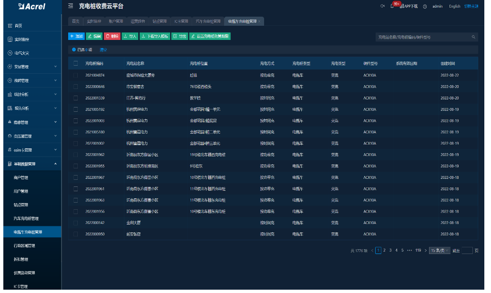The width and height of the screenshot is (491, 293).
Task: Collapse the sidebar with the hamburger icon
Action: pyautogui.click(x=71, y=6)
